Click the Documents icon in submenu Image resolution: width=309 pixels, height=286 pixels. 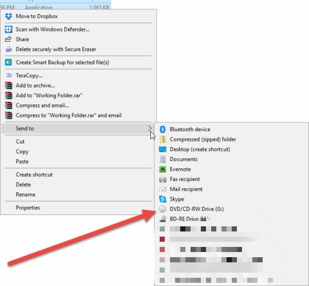coord(163,159)
